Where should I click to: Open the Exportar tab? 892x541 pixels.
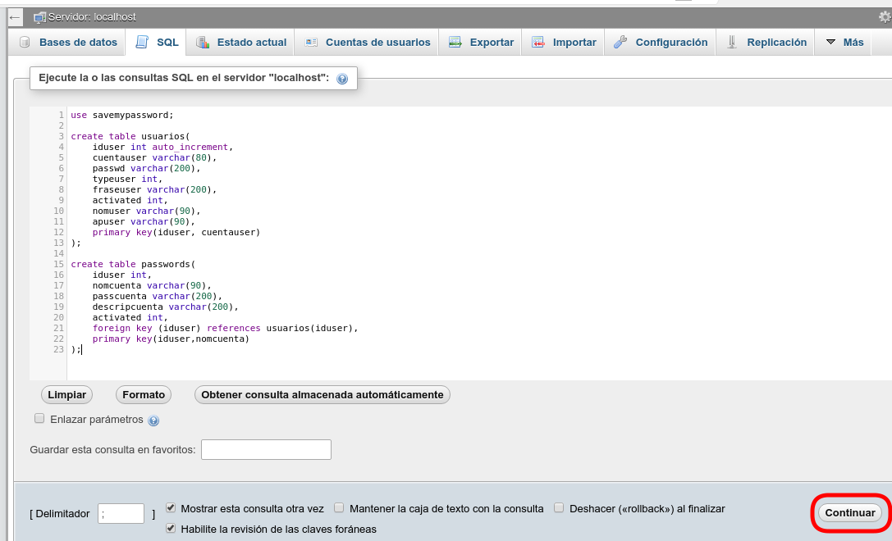pyautogui.click(x=481, y=42)
